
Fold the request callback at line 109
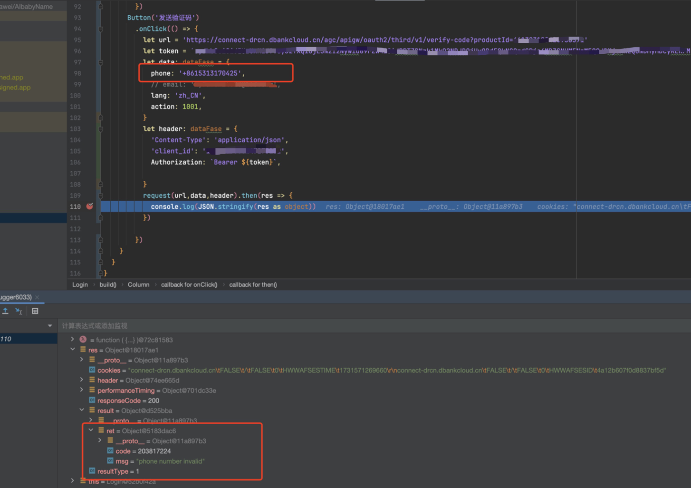coord(100,195)
